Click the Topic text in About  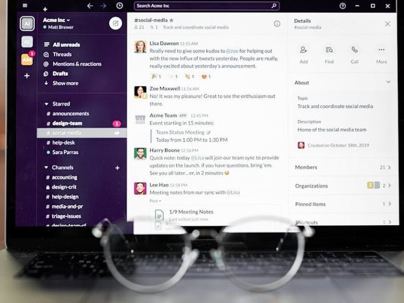pyautogui.click(x=335, y=107)
